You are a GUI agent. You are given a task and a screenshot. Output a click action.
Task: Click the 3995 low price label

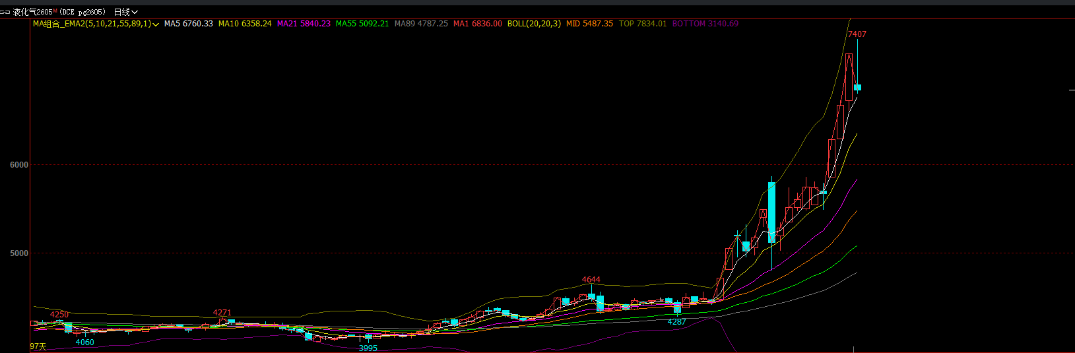coord(368,348)
